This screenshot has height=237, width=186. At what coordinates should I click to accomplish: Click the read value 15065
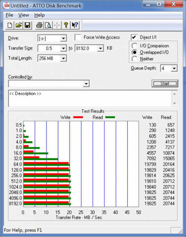(169, 158)
